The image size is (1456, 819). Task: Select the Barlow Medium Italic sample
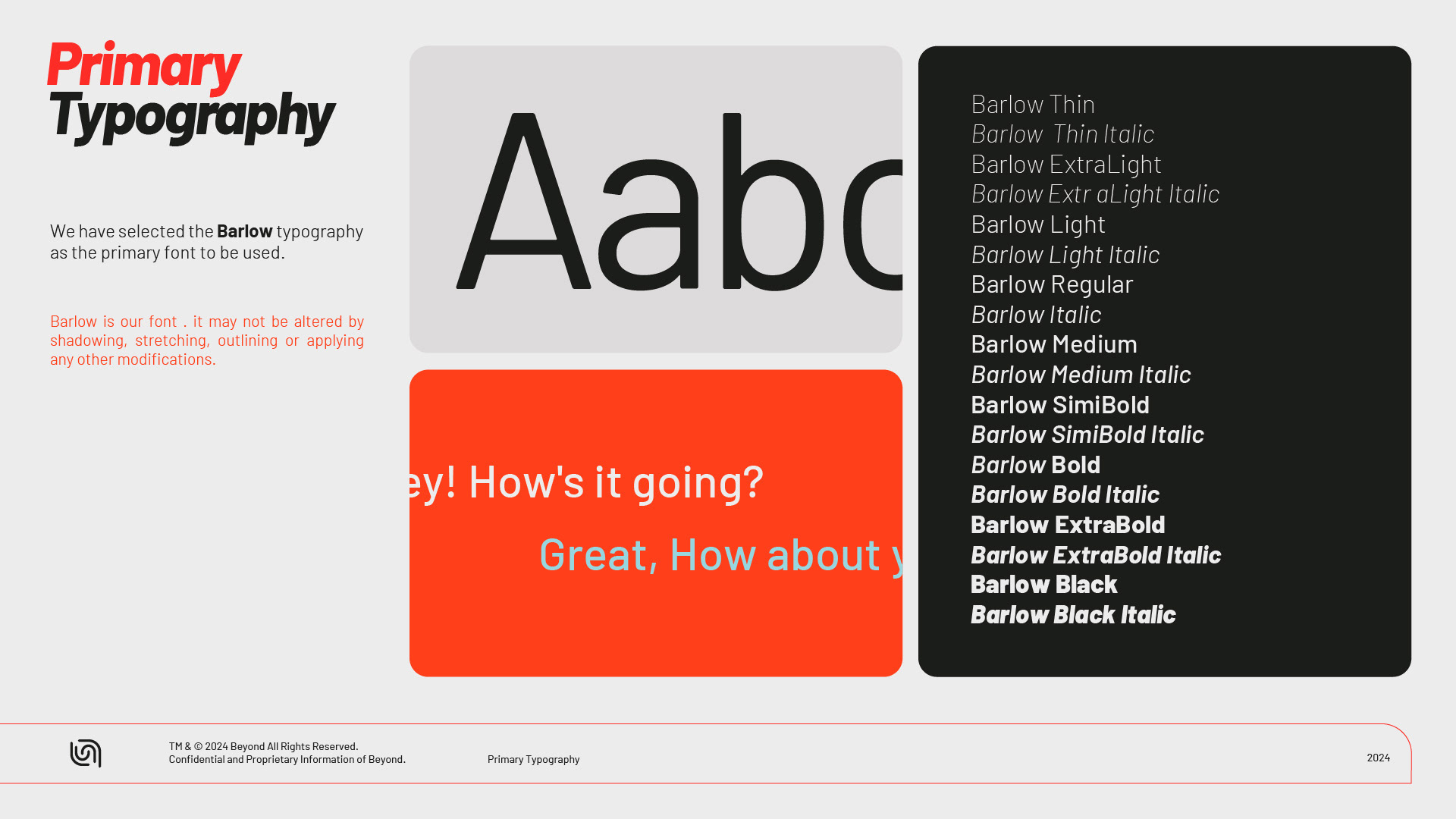point(1081,375)
